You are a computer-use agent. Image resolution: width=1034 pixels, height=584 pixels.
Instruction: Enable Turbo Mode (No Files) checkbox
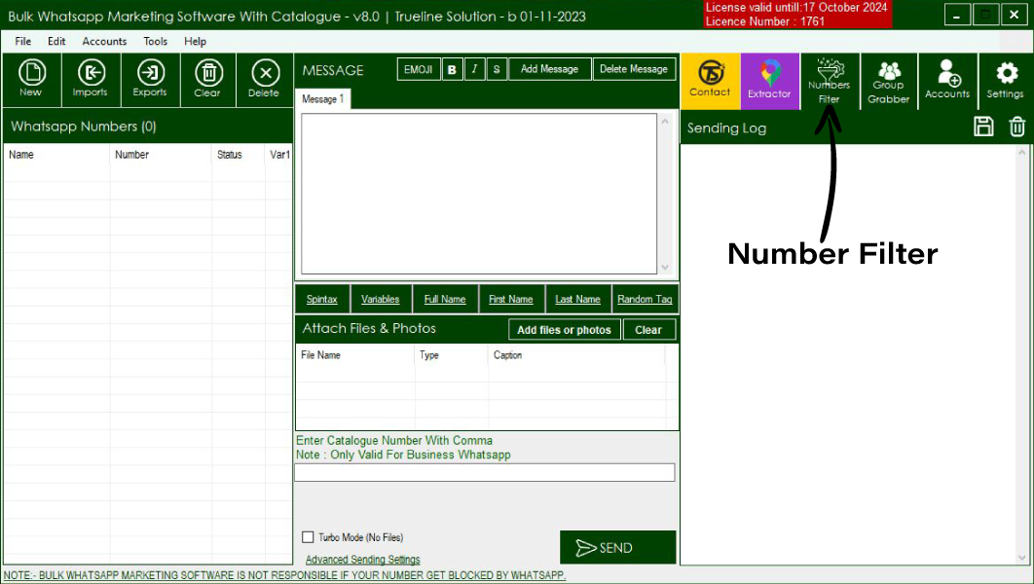click(x=308, y=537)
